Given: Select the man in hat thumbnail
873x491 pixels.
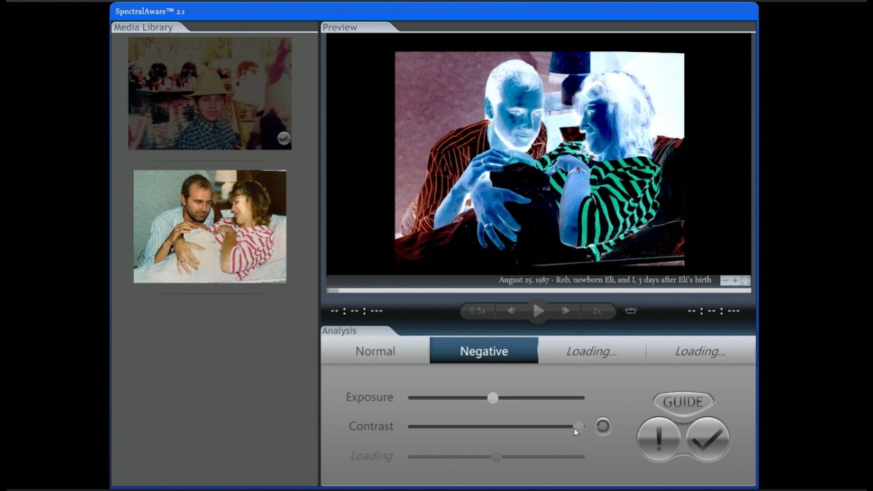Looking at the screenshot, I should [210, 93].
